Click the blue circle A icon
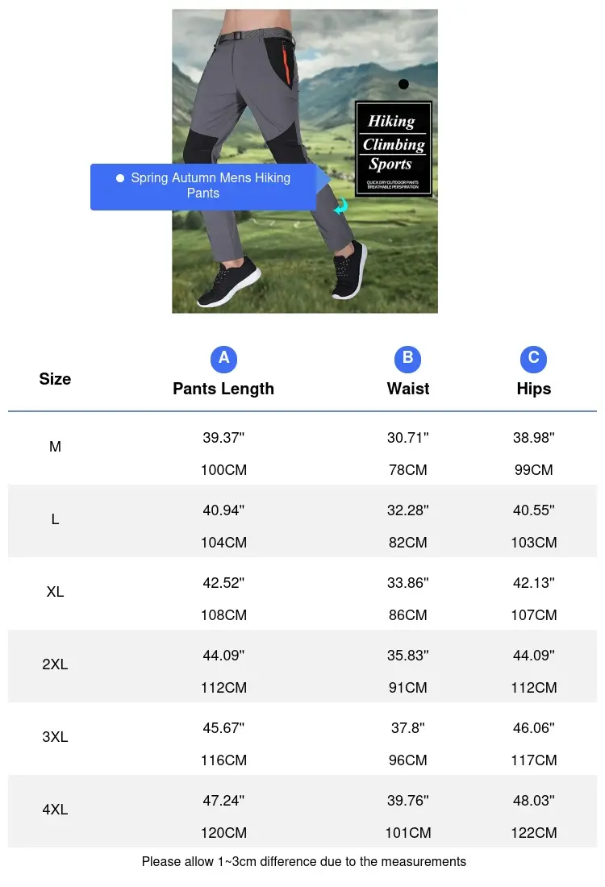This screenshot has width=605, height=887. pos(223,359)
